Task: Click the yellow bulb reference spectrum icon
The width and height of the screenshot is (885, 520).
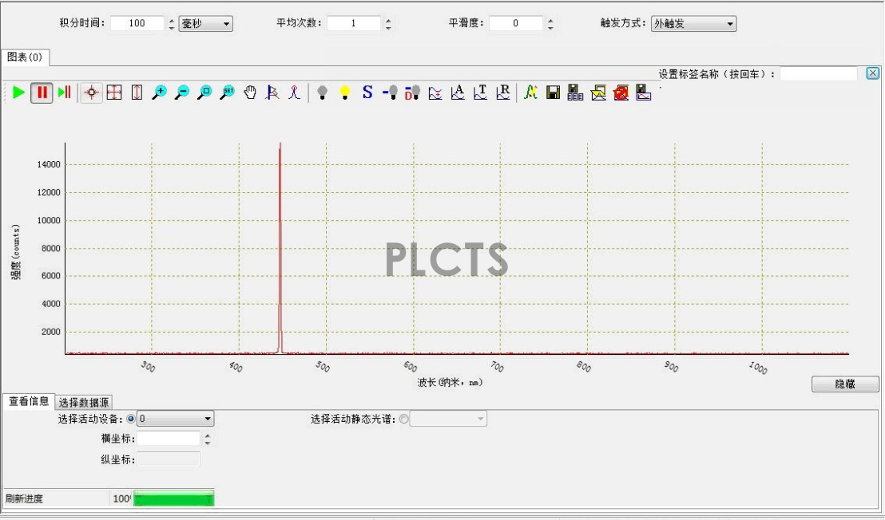Action: point(345,93)
